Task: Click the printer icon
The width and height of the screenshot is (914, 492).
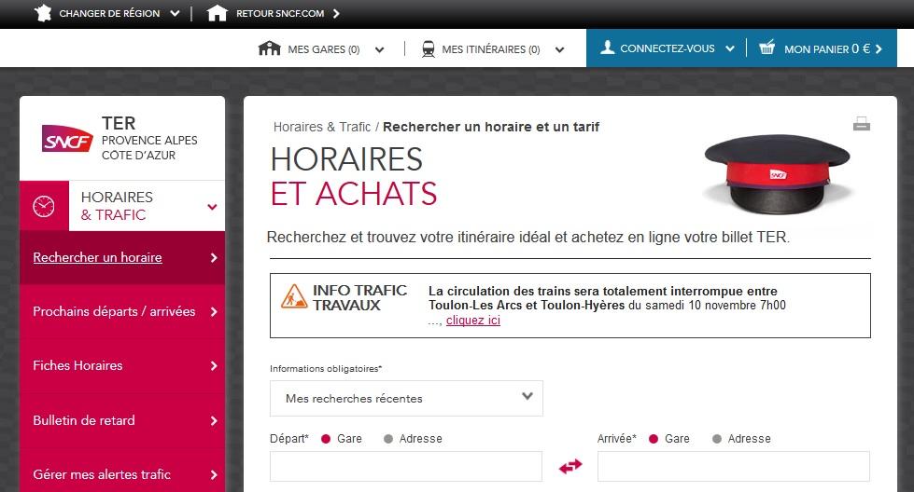Action: 861,124
